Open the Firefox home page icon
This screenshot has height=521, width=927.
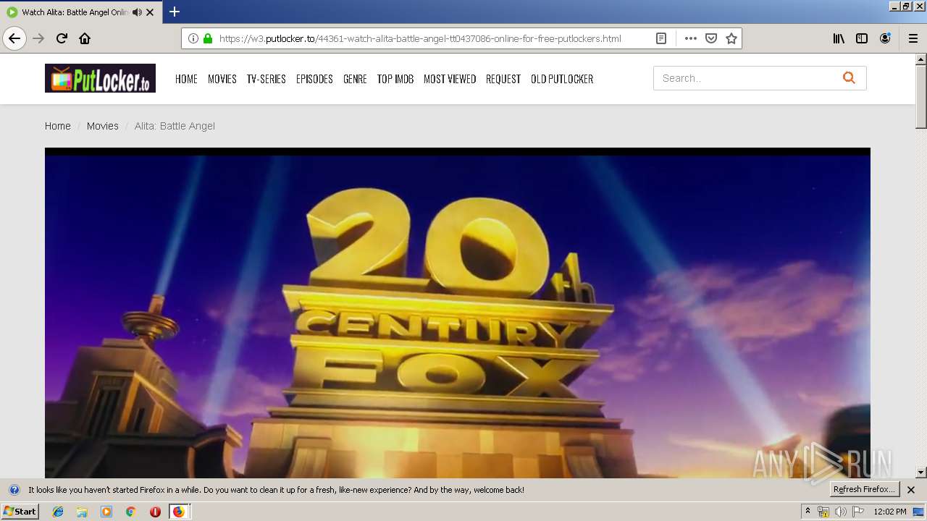click(85, 38)
